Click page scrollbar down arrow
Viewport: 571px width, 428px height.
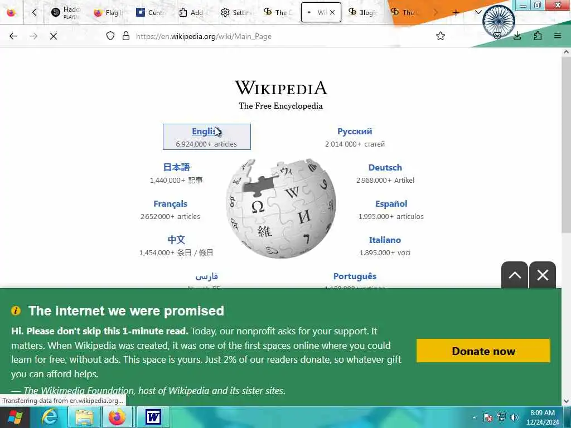tap(567, 401)
